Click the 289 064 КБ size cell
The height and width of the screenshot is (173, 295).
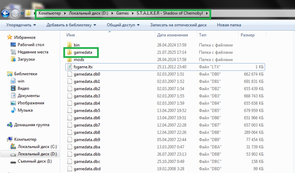click(253, 132)
